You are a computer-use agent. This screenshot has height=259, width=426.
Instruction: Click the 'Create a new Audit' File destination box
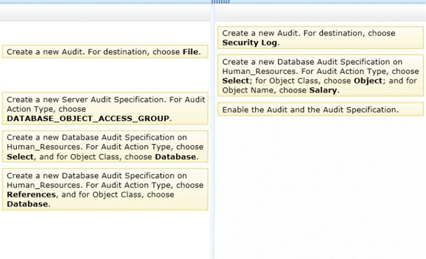tap(105, 51)
